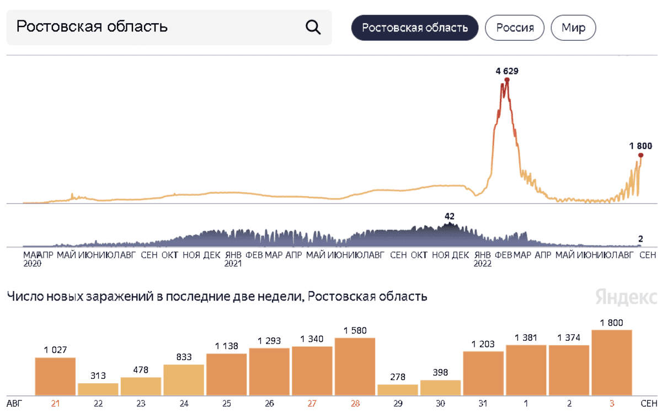Switch to the Мир tab
Viewport: 662px width, 413px height.
click(x=573, y=28)
